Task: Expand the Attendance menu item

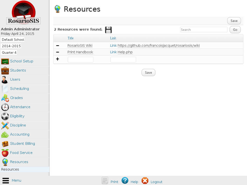Action: pyautogui.click(x=20, y=107)
